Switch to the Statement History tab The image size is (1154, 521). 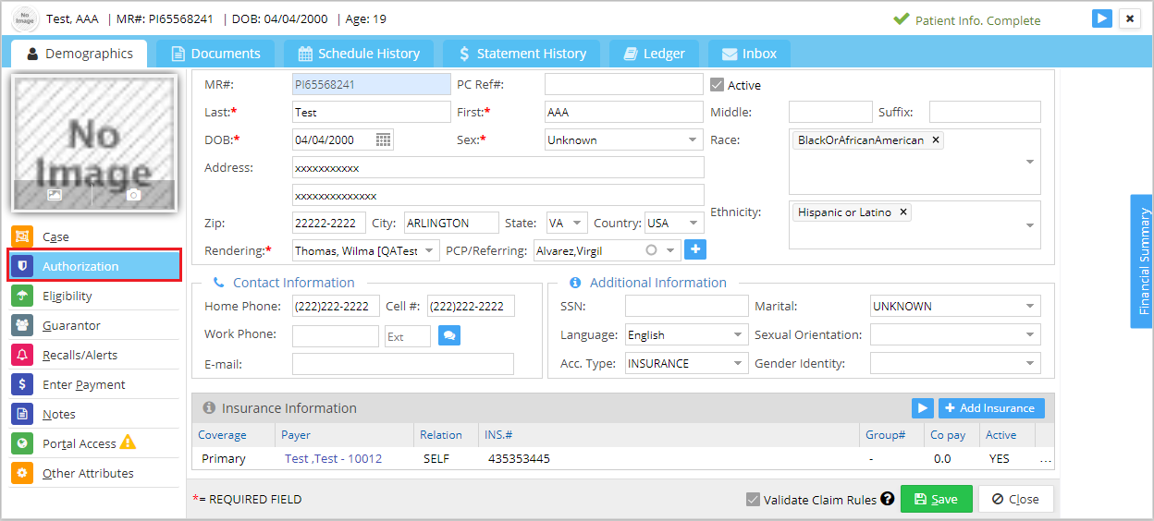click(522, 54)
